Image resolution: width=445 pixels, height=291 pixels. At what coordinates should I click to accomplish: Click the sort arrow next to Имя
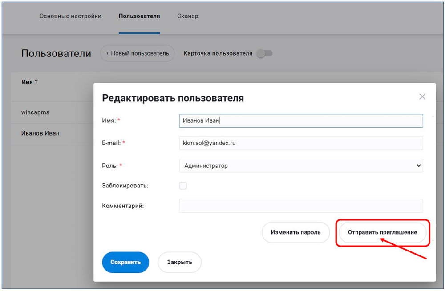tap(36, 82)
